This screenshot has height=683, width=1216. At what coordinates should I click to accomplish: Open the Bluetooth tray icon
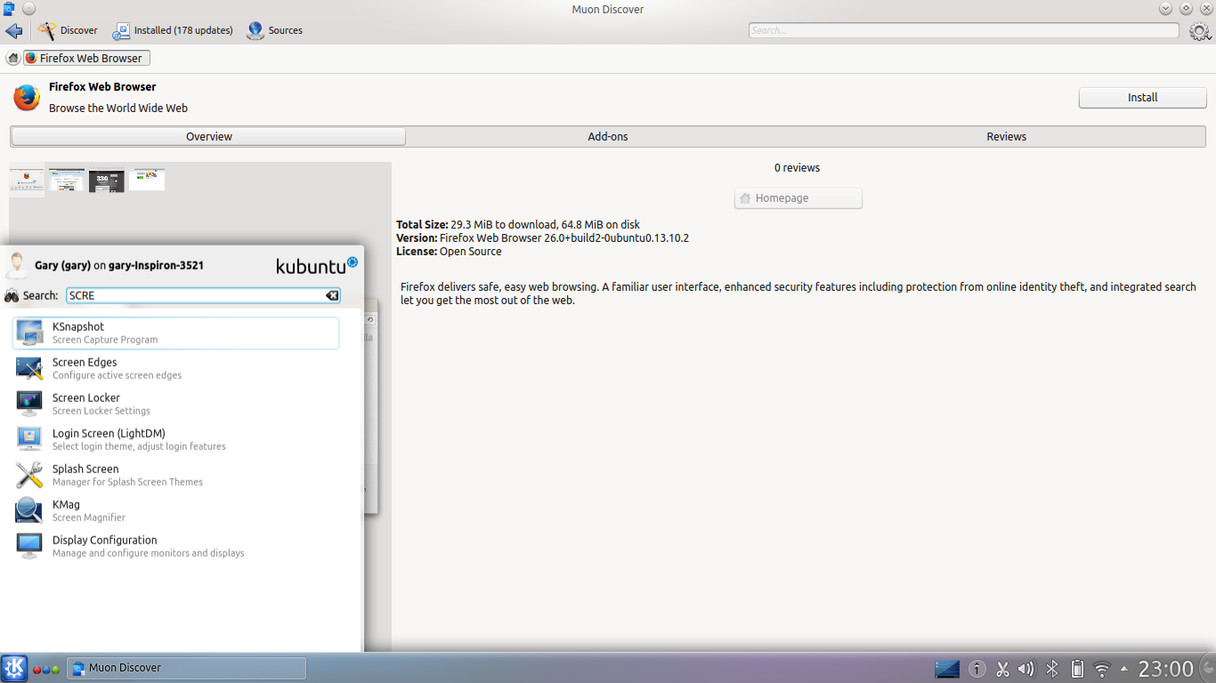coord(1051,669)
